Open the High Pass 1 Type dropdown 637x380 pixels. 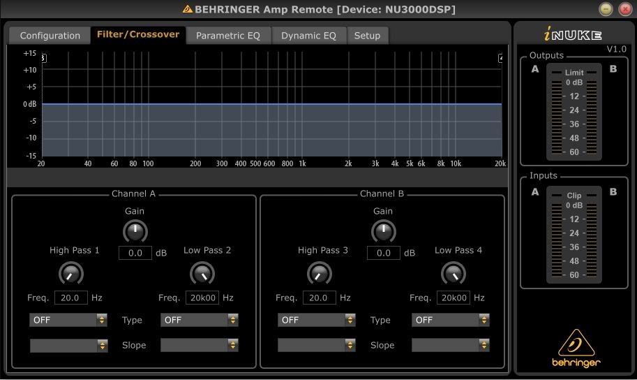click(68, 320)
